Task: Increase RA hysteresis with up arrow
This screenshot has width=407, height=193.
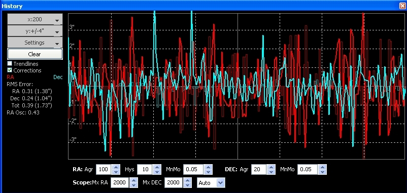Action: coord(157,167)
